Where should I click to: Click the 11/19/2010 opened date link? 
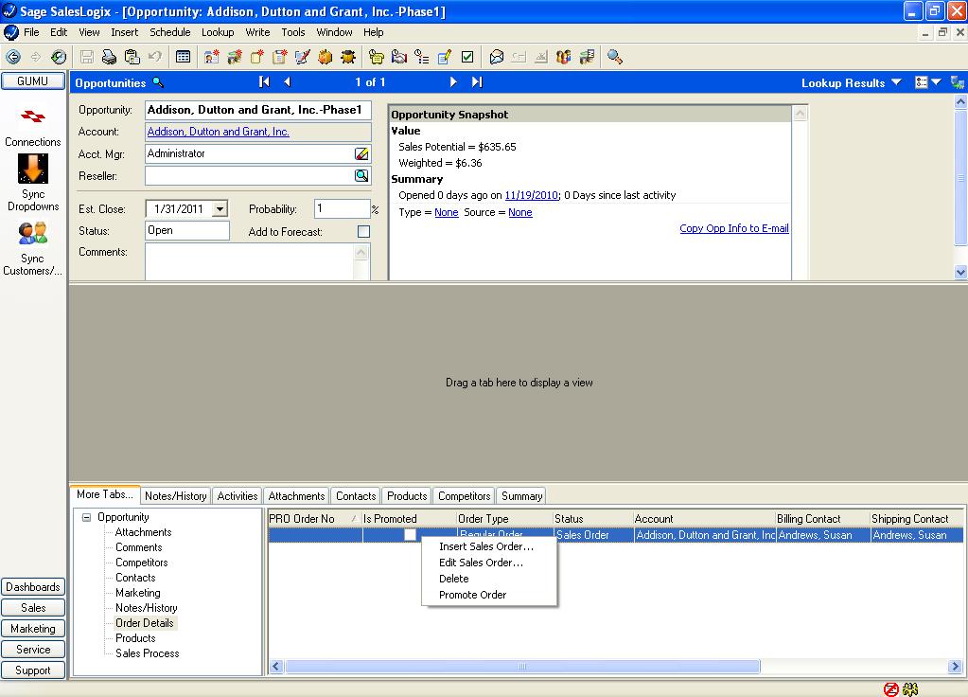coord(531,195)
